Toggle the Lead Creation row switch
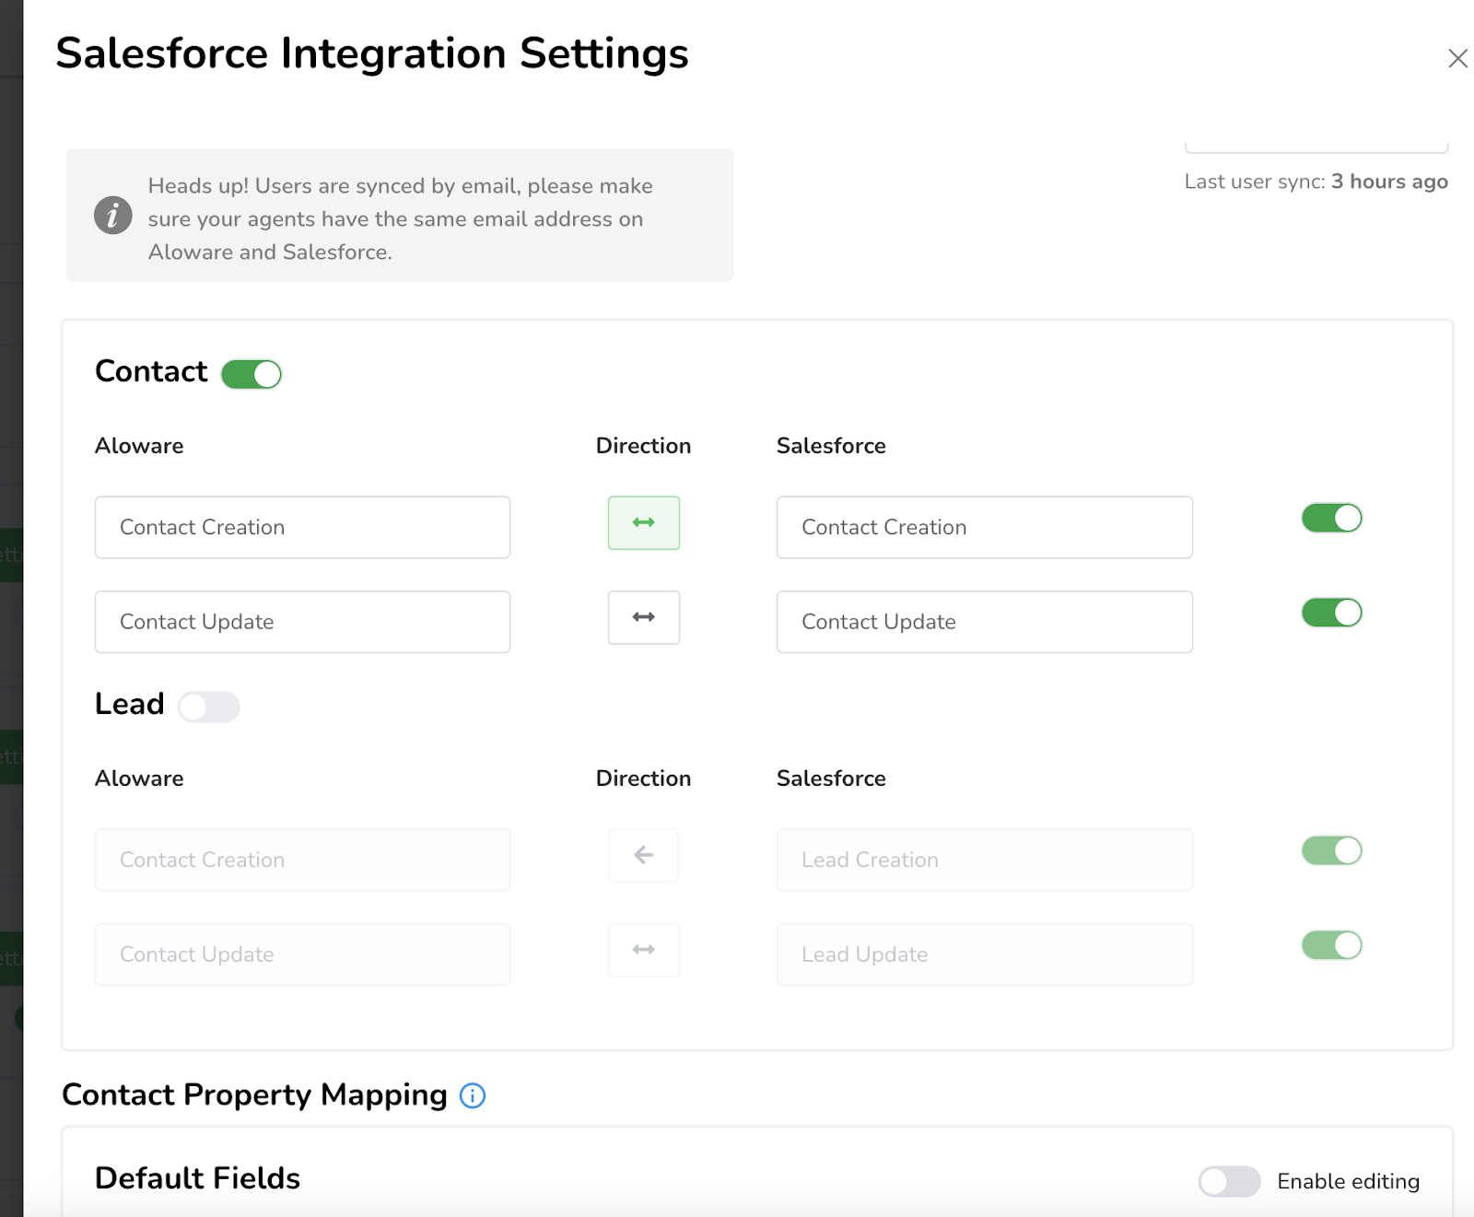This screenshot has width=1474, height=1217. click(1331, 850)
